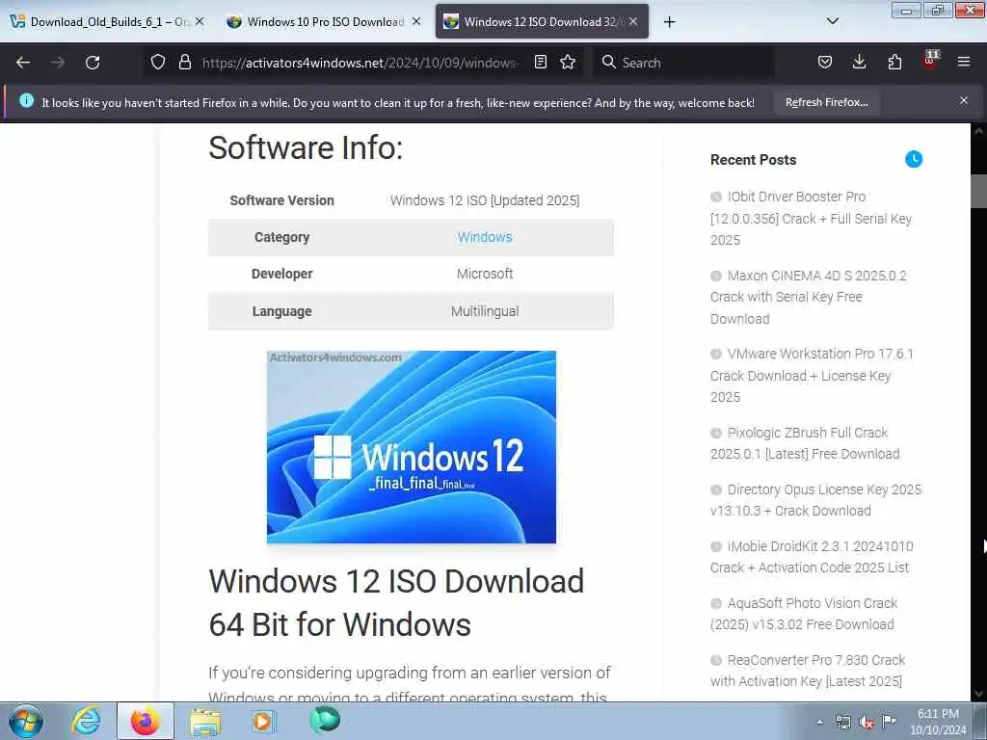
Task: Switch to Download_Old_Builds_6_1 tab
Action: pos(108,21)
